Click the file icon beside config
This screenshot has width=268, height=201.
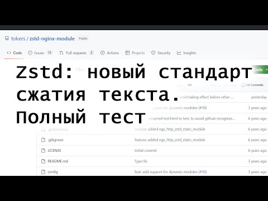point(43,172)
